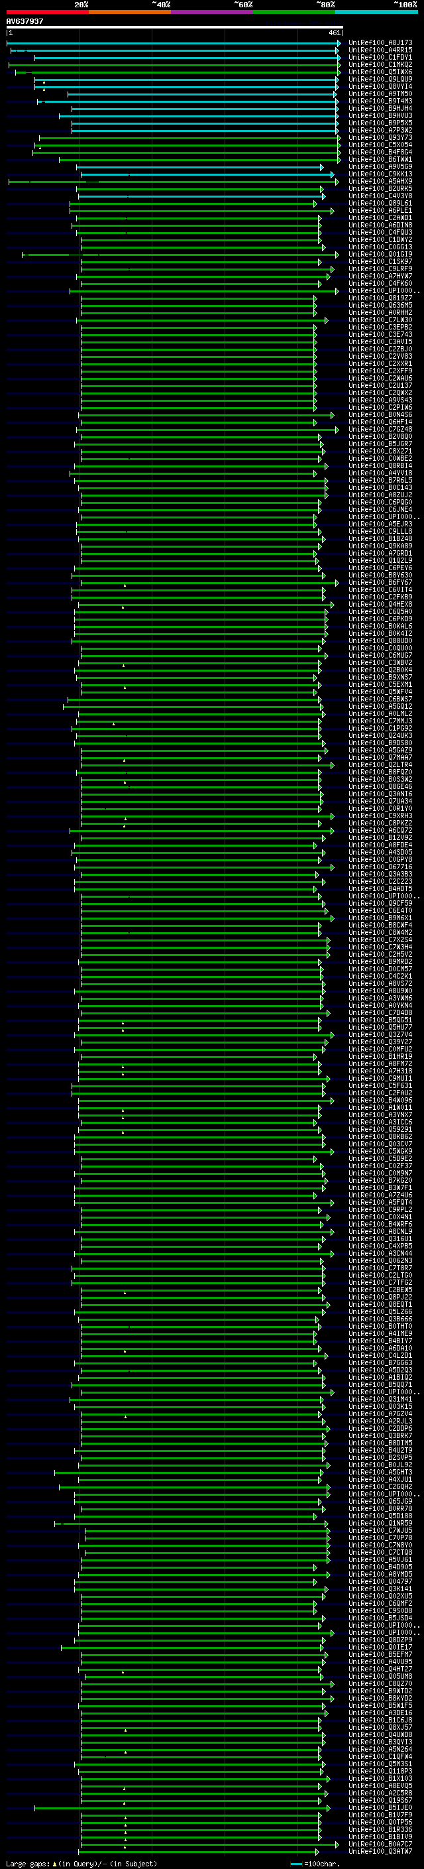Open hit UniRef100_Q8VYI4

[x=380, y=86]
